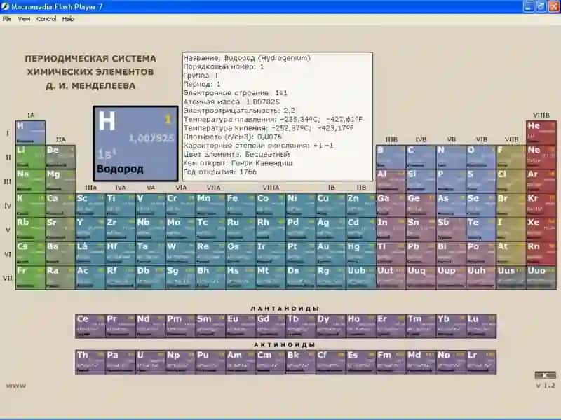This screenshot has width=561, height=420.
Task: Click the Chlorine (Cl) cell
Action: [511, 181]
